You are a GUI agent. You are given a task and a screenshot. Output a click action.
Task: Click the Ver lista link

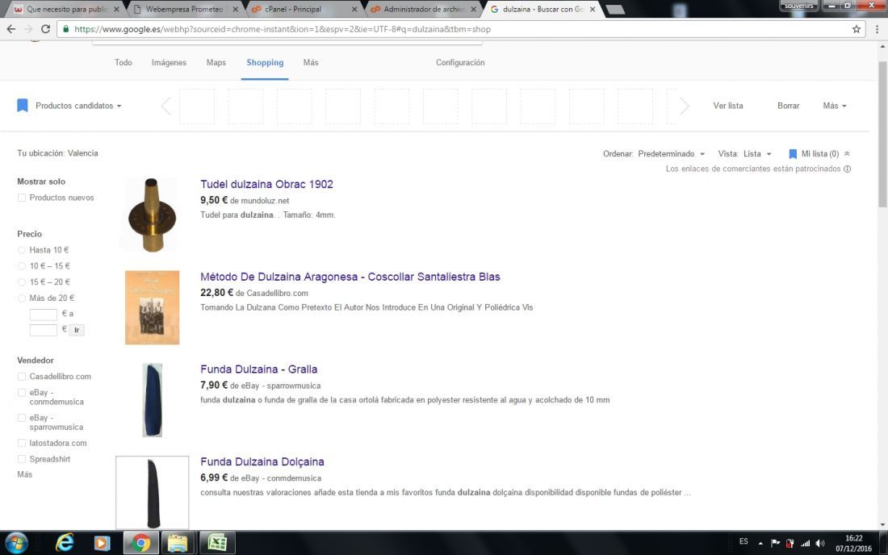click(727, 106)
